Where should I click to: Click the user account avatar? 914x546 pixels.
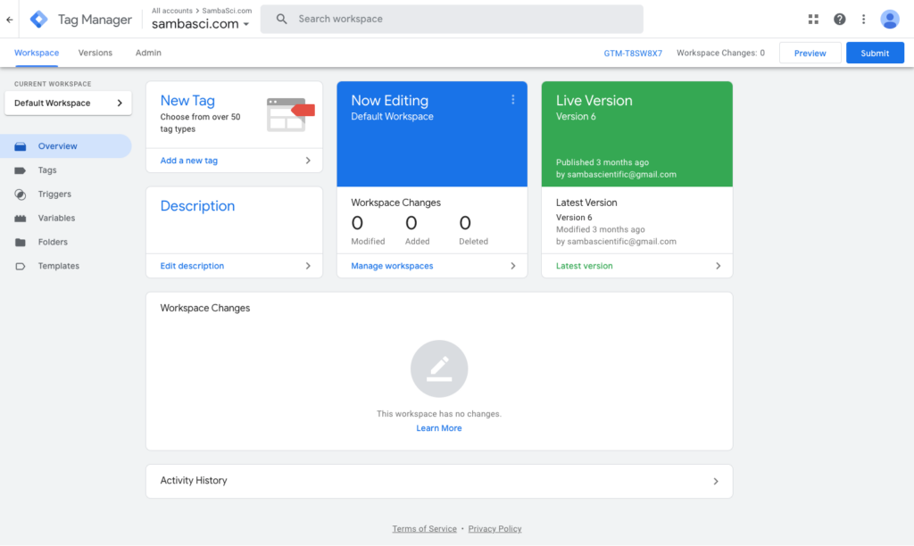pyautogui.click(x=890, y=20)
